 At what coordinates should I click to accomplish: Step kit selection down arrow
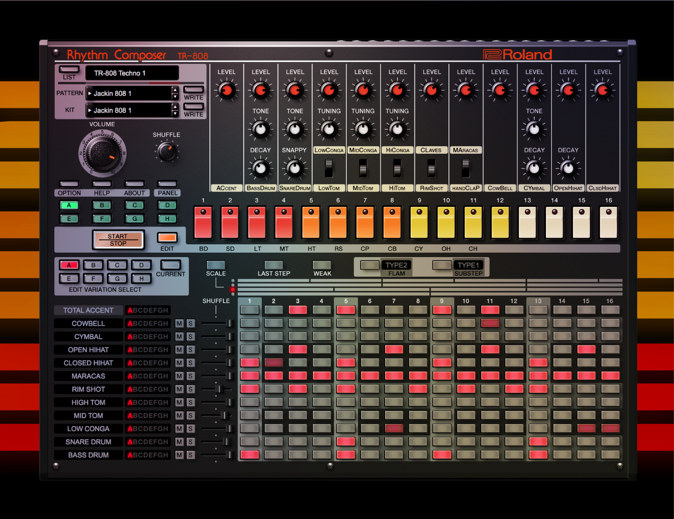click(x=175, y=113)
